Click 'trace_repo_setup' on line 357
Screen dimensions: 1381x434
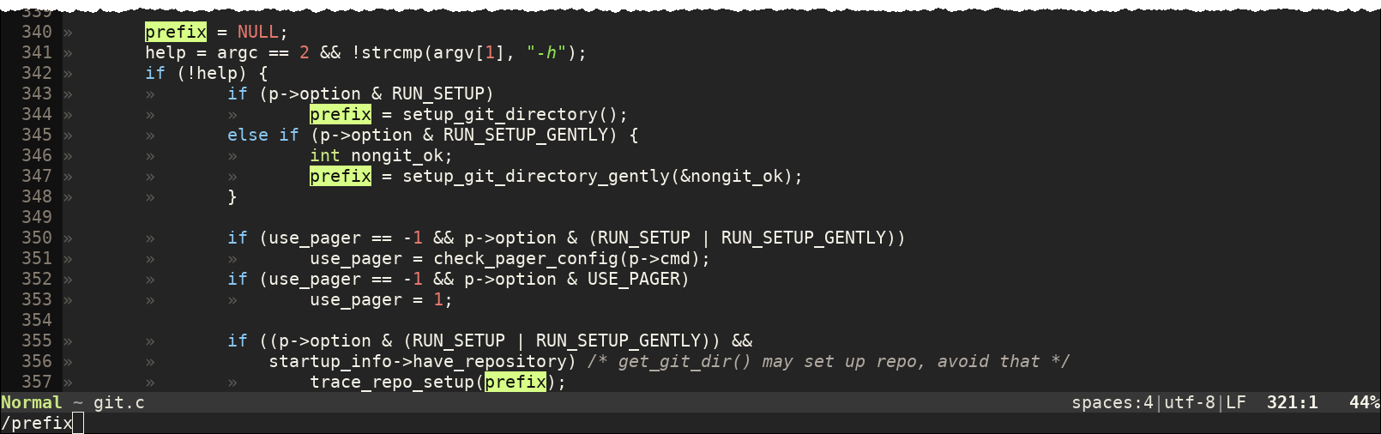(392, 382)
